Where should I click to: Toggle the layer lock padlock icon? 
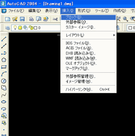point(31,28)
